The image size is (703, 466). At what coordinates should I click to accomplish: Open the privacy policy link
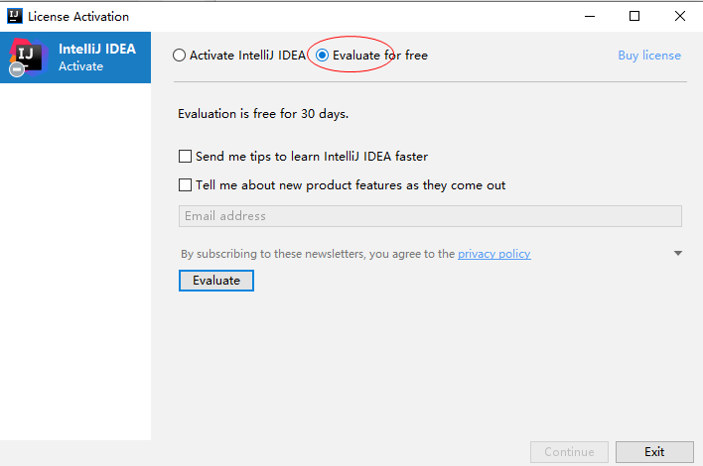(x=493, y=254)
